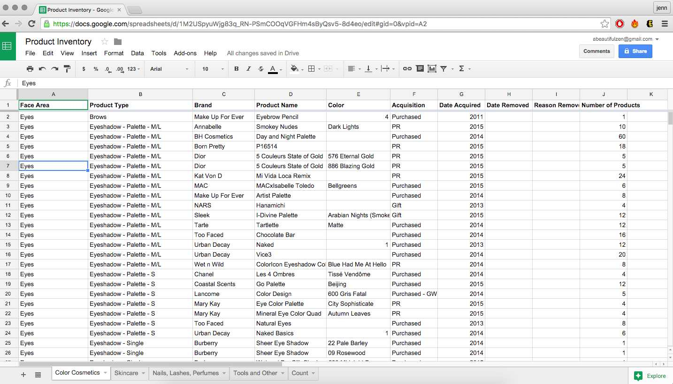This screenshot has height=384, width=673.
Task: Open the Arial font dropdown
Action: point(169,69)
